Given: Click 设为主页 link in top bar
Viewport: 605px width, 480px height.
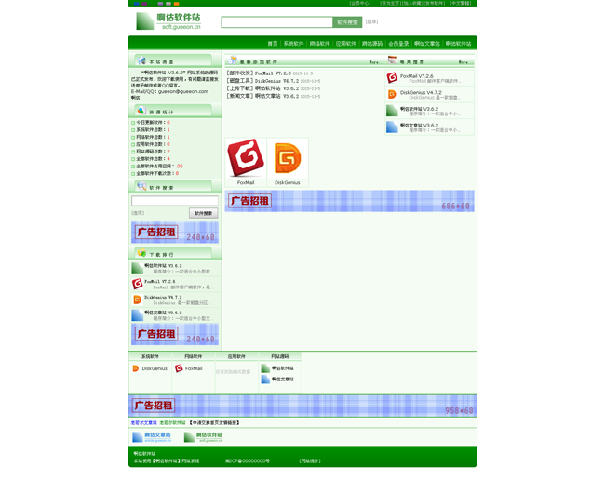Looking at the screenshot, I should 390,3.
